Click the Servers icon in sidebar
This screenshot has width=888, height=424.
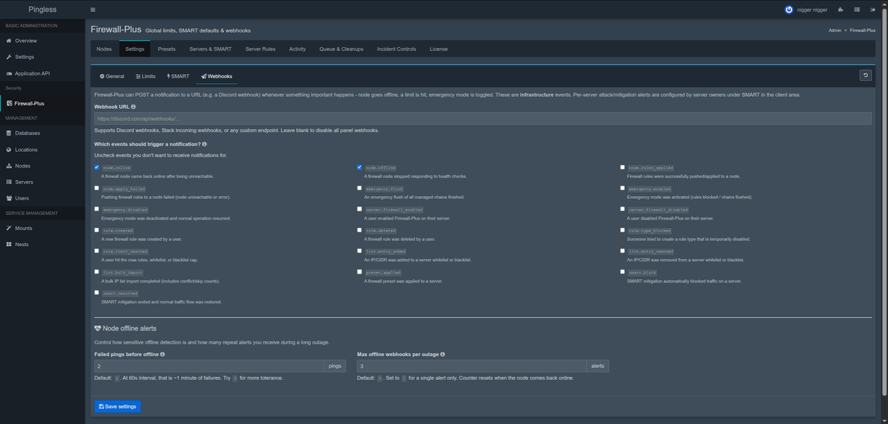pos(9,182)
